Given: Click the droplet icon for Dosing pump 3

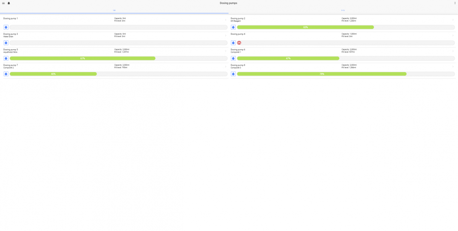Looking at the screenshot, I should (6, 43).
